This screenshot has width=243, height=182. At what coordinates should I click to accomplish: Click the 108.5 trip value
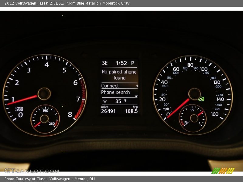[x=131, y=111]
